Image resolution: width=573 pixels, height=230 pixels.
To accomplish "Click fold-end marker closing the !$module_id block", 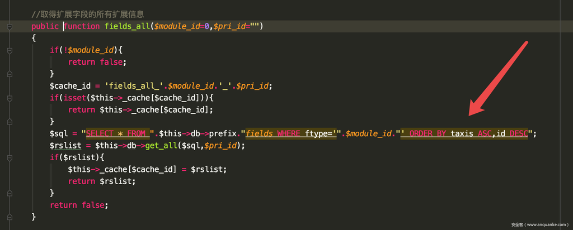I will pos(10,74).
